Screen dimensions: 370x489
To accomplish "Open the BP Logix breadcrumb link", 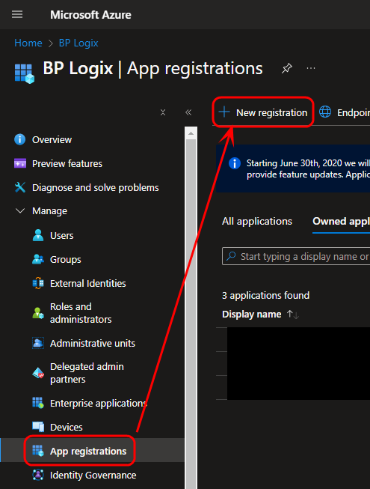I will click(x=78, y=43).
